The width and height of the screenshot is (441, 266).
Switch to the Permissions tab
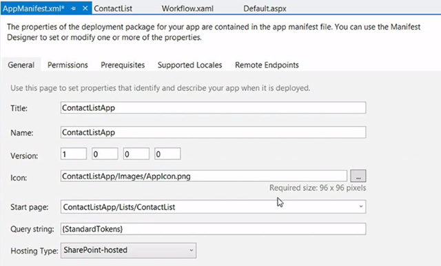(x=68, y=65)
